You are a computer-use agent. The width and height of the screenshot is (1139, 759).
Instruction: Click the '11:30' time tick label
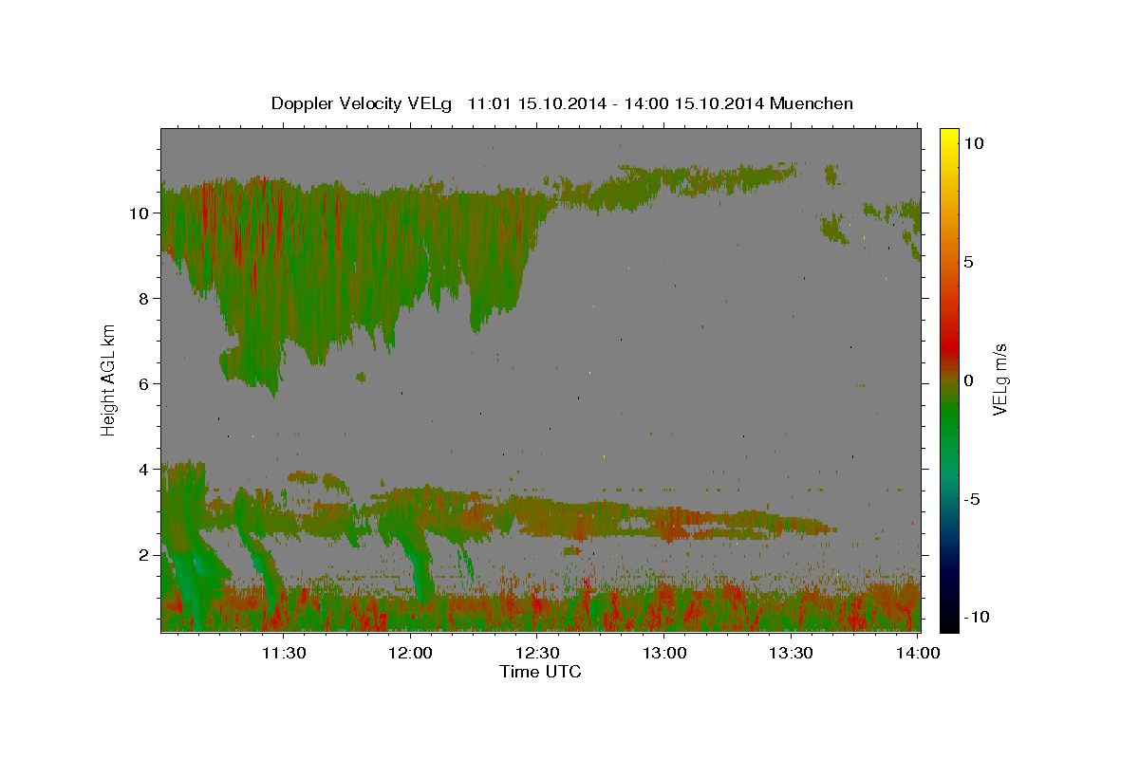click(x=283, y=653)
